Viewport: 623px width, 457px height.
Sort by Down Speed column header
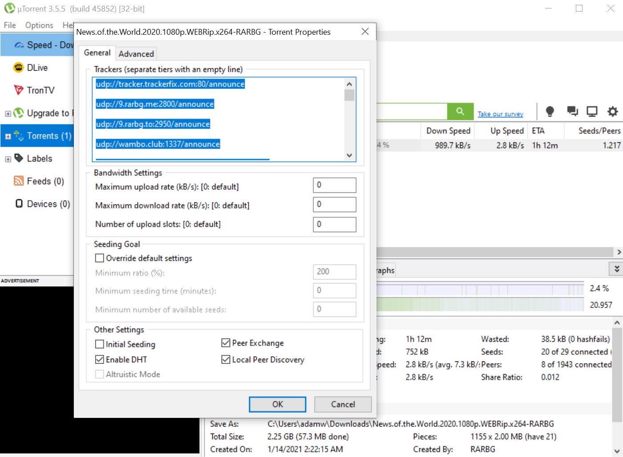point(448,131)
